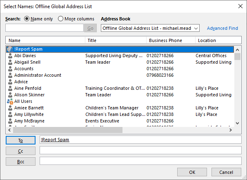The height and width of the screenshot is (180, 247).
Task: Click the person icon beside Aine Penfold
Action: (x=10, y=88)
